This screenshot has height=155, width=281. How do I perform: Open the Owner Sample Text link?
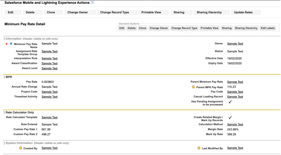pyautogui.click(x=235, y=44)
